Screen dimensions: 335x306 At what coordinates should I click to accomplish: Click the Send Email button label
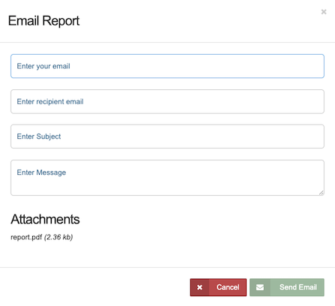click(x=298, y=287)
